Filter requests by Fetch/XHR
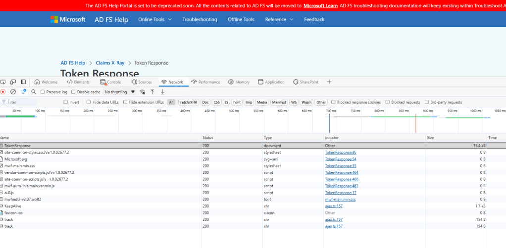506x248 pixels. click(x=189, y=102)
